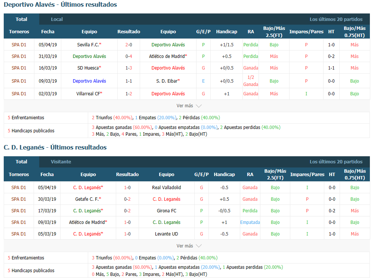Click SPA D1 in the Sevilla F.C. row
The image size is (374, 280).
pyautogui.click(x=19, y=44)
